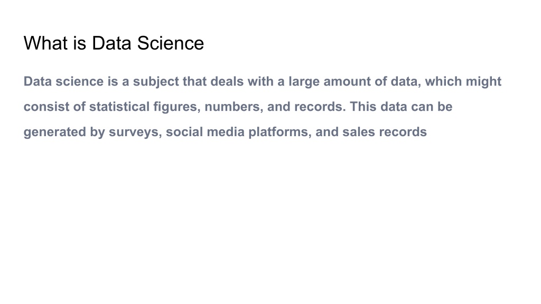The image size is (541, 304).
Task: Click the word 'surveys,' in the last line
Action: [135, 132]
